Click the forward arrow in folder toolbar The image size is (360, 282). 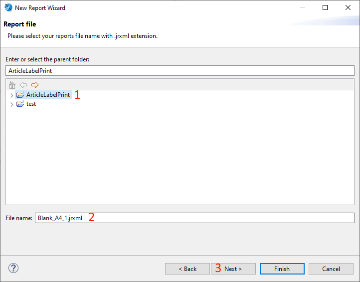[34, 85]
